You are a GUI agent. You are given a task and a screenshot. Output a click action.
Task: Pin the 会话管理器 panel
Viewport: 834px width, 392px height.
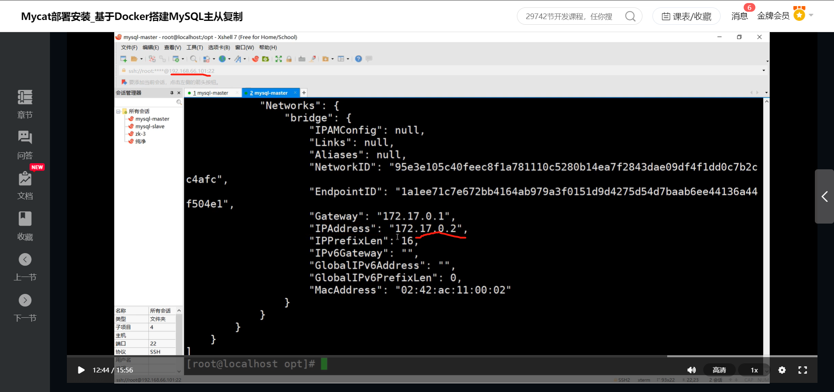[x=172, y=93]
